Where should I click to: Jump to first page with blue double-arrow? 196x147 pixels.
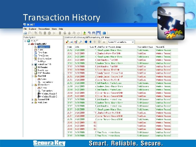(x=86, y=42)
